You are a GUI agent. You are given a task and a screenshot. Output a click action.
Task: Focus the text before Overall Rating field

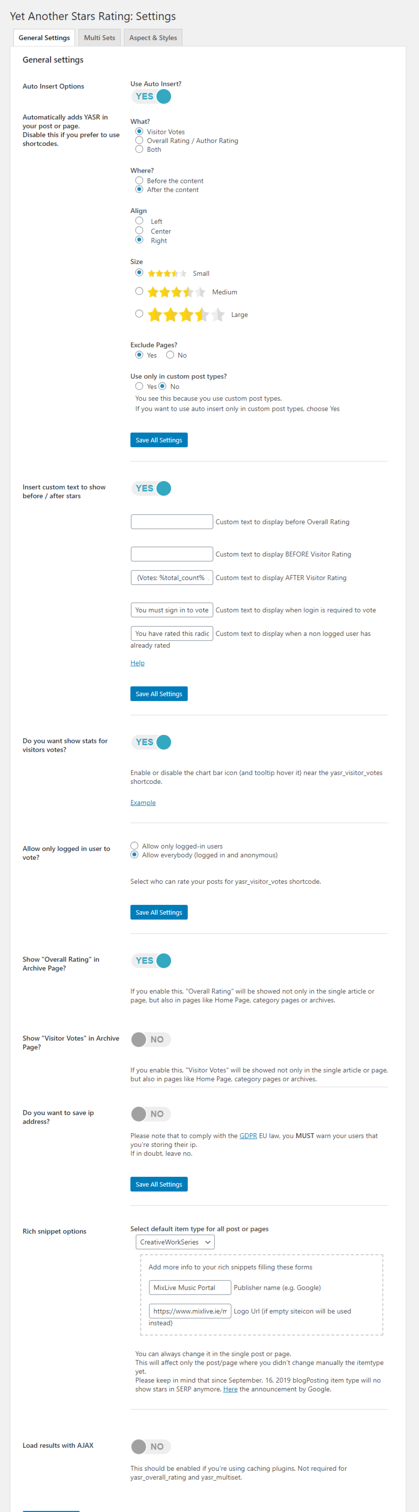172,522
